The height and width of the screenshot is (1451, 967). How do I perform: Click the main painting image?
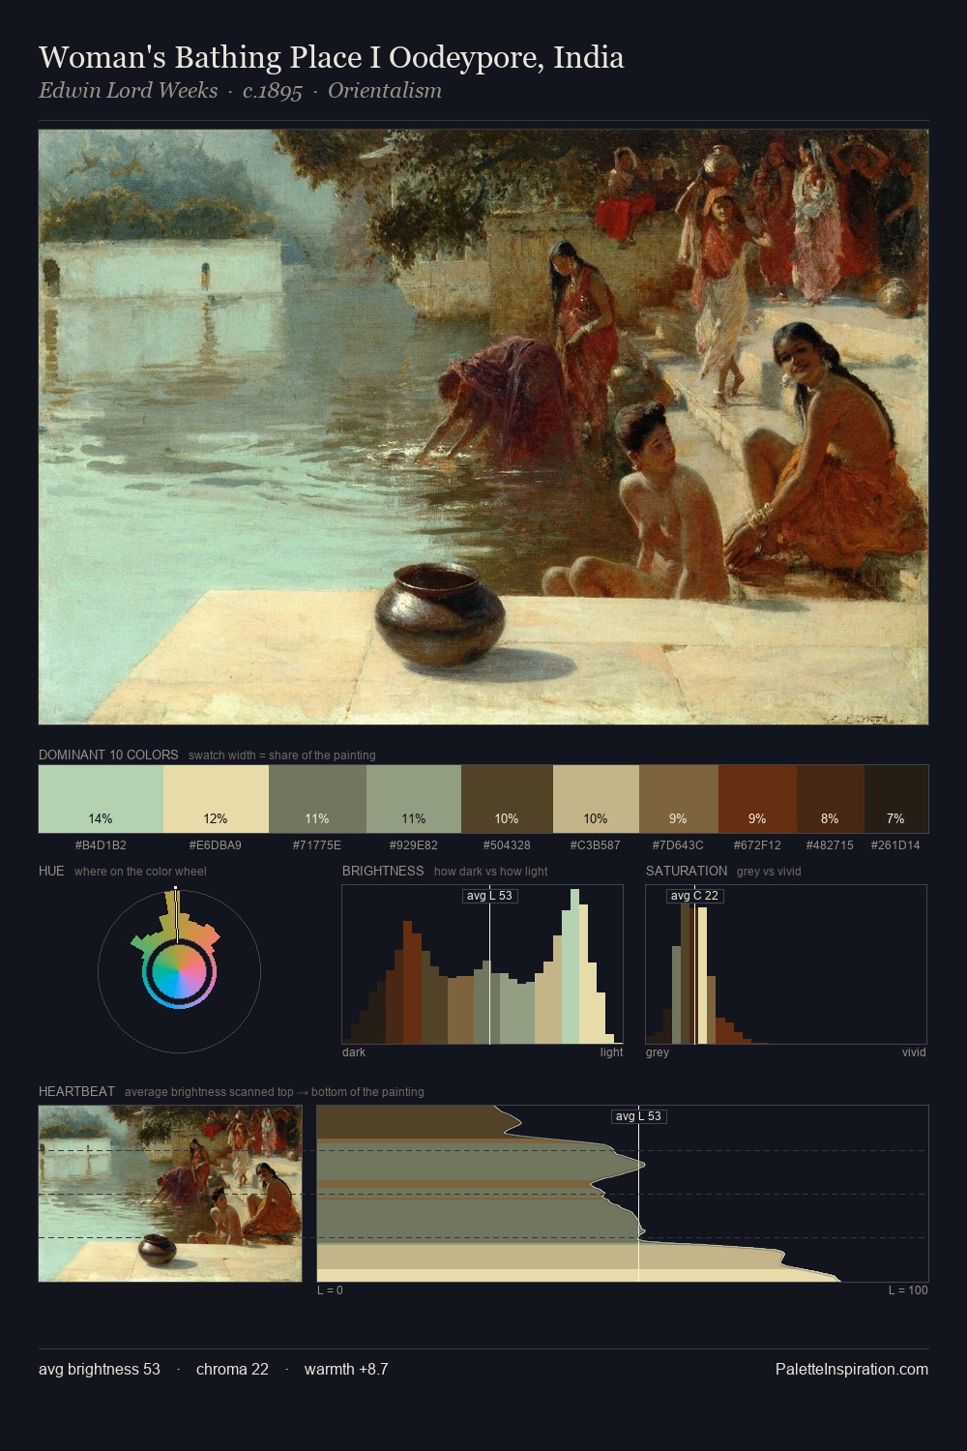pos(483,428)
